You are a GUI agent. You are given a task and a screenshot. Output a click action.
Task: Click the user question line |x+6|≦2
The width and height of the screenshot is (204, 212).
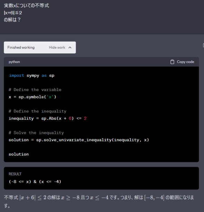(13, 13)
